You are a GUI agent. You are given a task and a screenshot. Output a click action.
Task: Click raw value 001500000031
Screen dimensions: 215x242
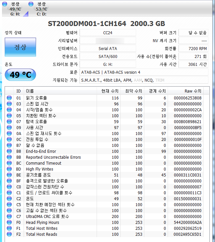click(x=188, y=199)
